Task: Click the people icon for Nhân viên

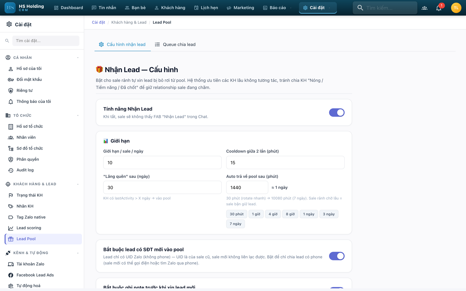Action: click(x=10, y=137)
